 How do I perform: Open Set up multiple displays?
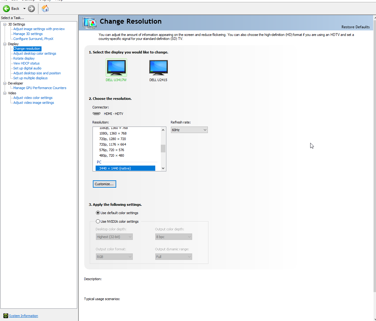pyautogui.click(x=30, y=78)
